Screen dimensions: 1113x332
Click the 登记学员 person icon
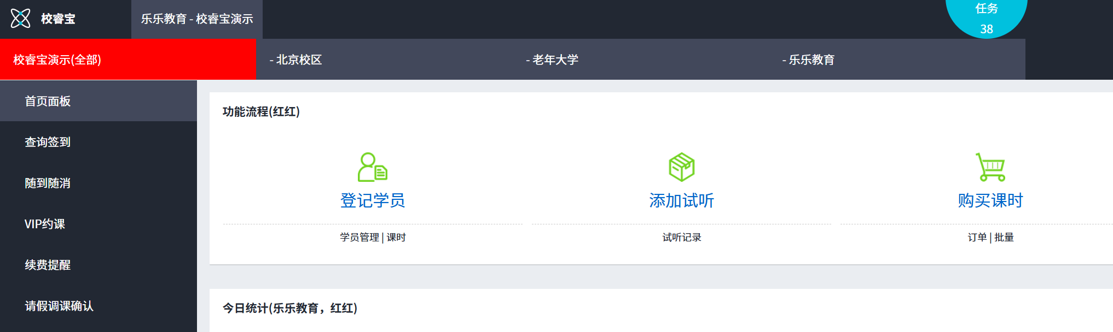372,167
